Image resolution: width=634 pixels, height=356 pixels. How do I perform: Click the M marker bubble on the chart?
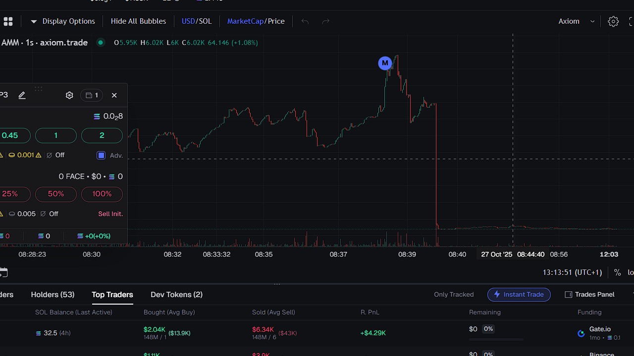click(385, 63)
